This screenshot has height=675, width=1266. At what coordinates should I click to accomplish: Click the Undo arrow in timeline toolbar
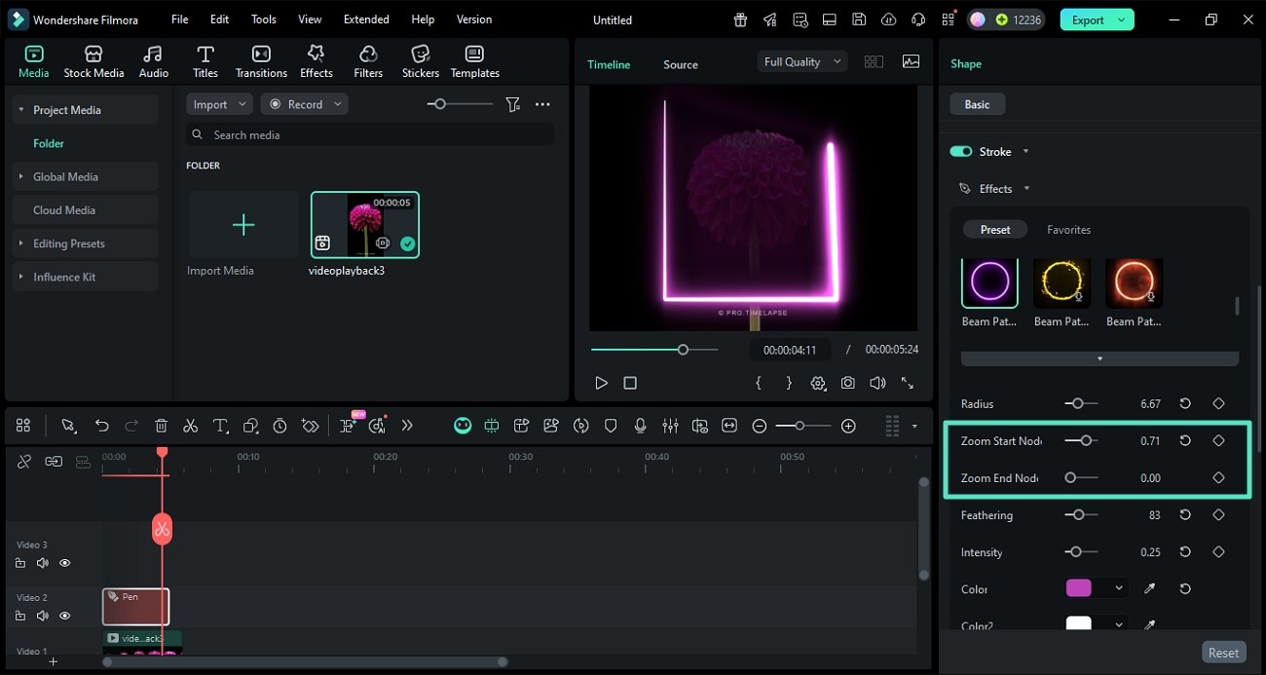pyautogui.click(x=101, y=426)
